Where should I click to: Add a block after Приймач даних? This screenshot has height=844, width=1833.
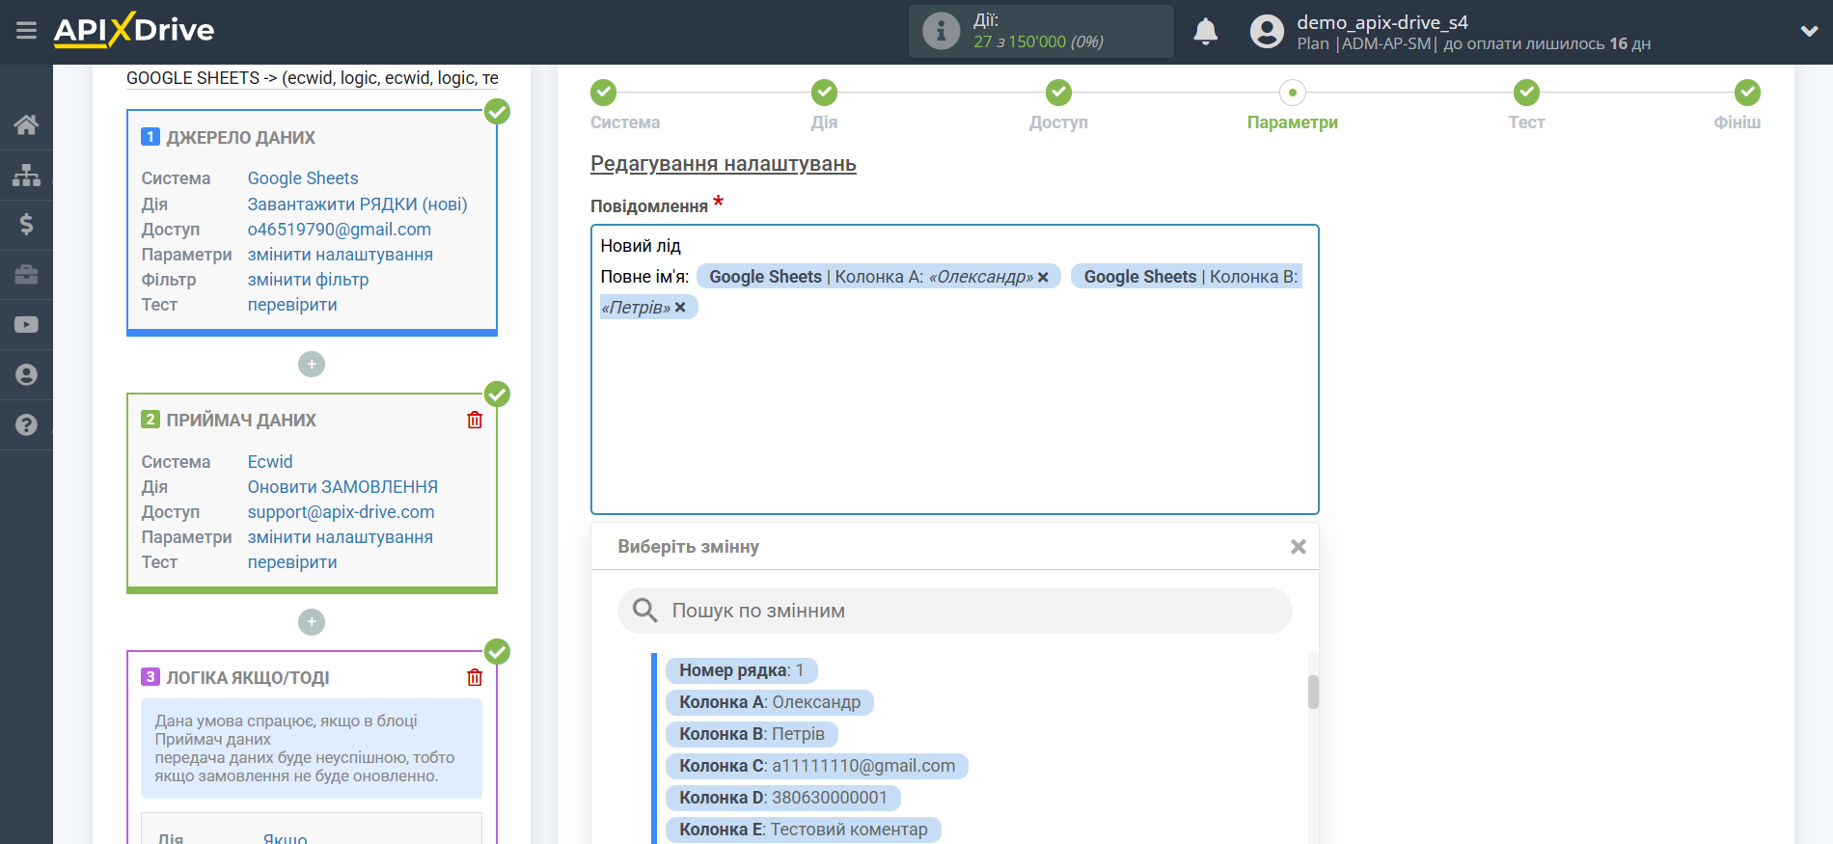click(312, 622)
